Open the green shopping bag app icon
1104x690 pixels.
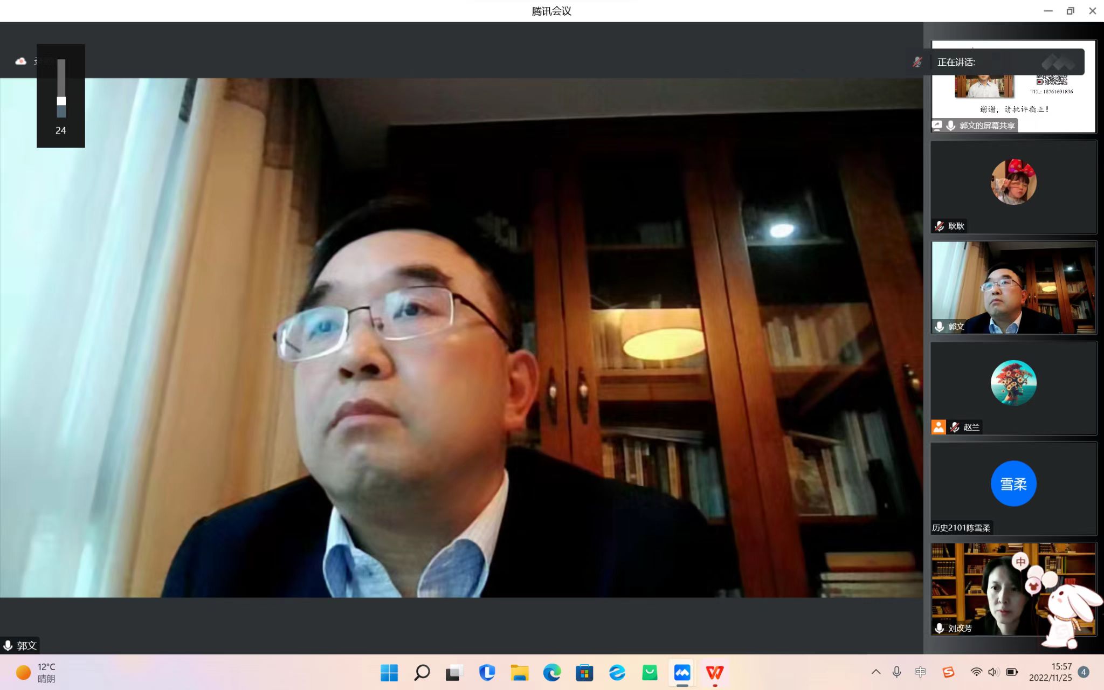[x=650, y=672]
